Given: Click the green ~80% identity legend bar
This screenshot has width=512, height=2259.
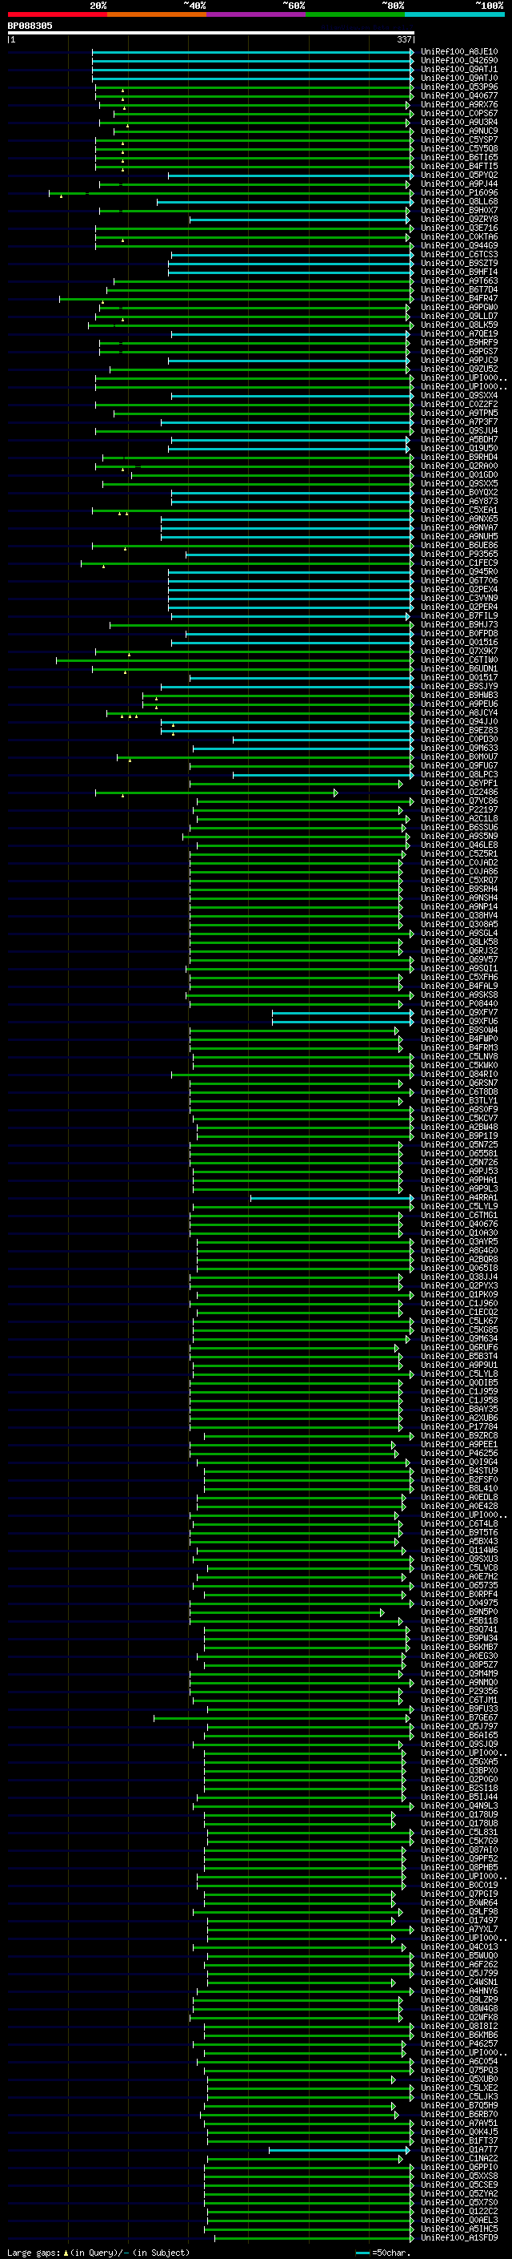Looking at the screenshot, I should (x=355, y=14).
